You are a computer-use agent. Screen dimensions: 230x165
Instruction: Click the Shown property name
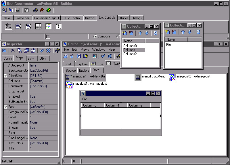13,128
